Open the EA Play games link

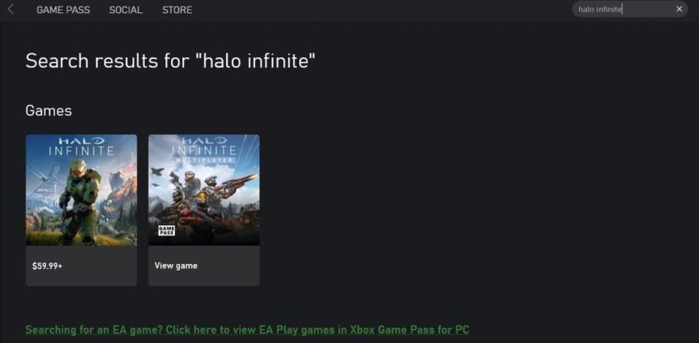[x=247, y=330]
